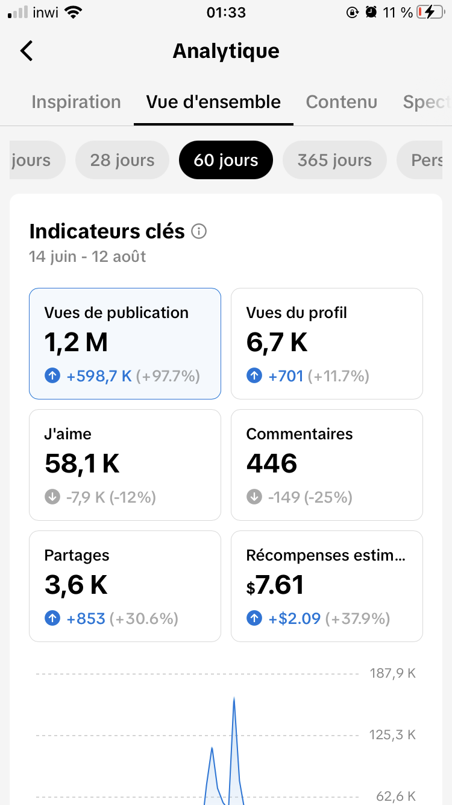Tap the Analytique page title
Screen dimensions: 452x805
click(x=226, y=51)
